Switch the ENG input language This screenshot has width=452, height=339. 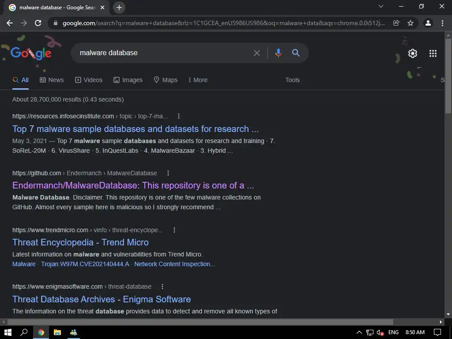point(393,332)
